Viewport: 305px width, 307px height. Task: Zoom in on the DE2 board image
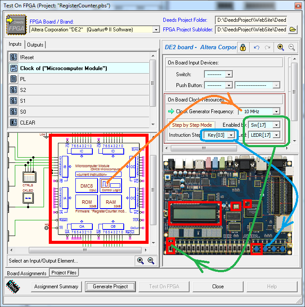point(281,47)
